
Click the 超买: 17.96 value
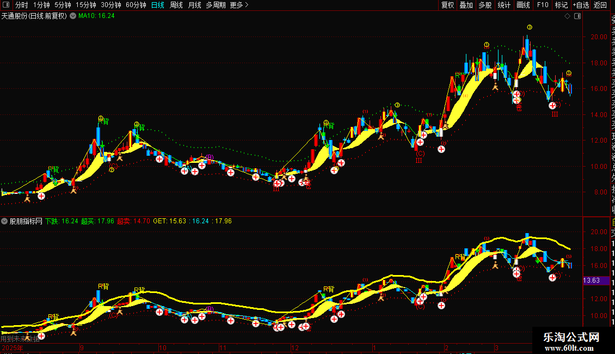point(97,221)
